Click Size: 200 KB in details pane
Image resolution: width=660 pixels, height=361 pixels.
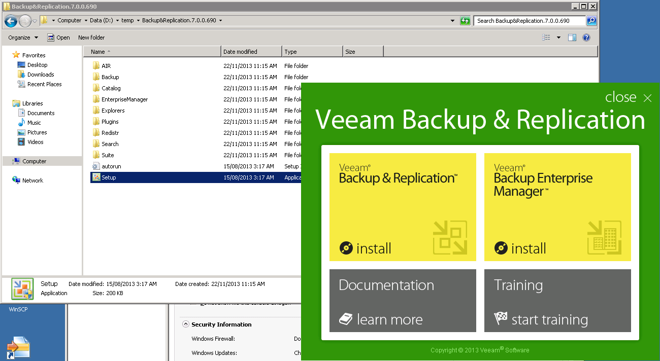107,293
